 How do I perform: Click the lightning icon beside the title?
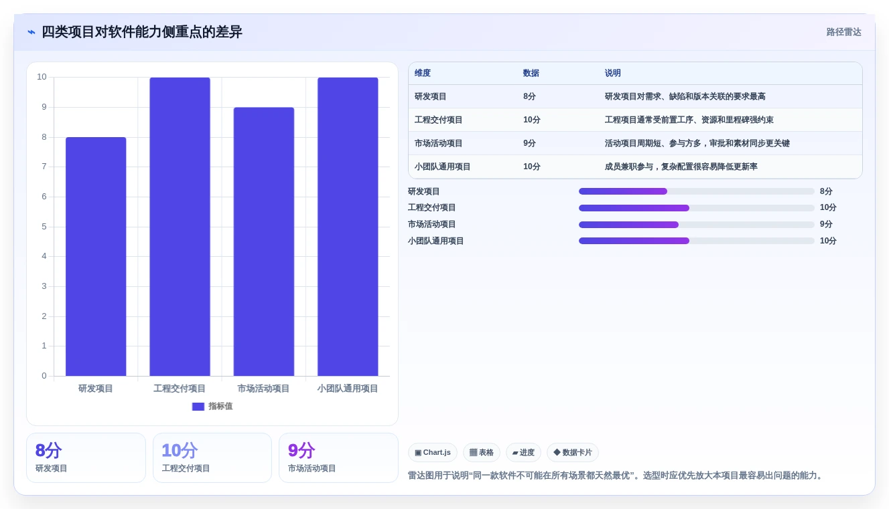pos(31,32)
